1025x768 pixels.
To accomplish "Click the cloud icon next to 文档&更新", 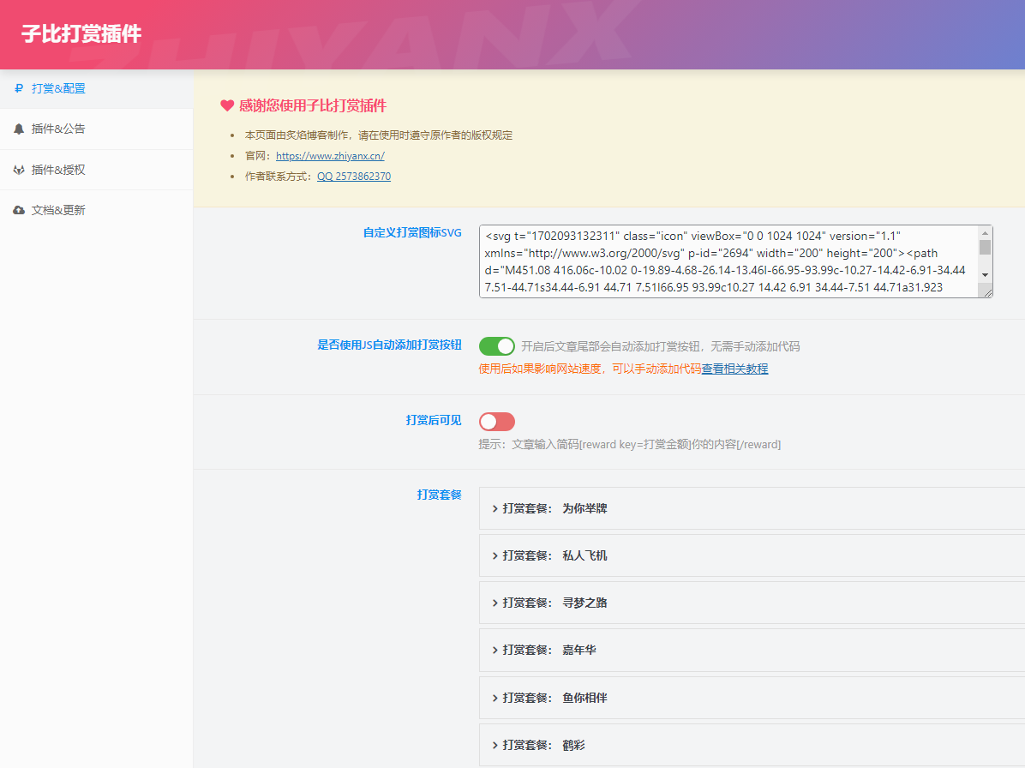I will point(17,209).
